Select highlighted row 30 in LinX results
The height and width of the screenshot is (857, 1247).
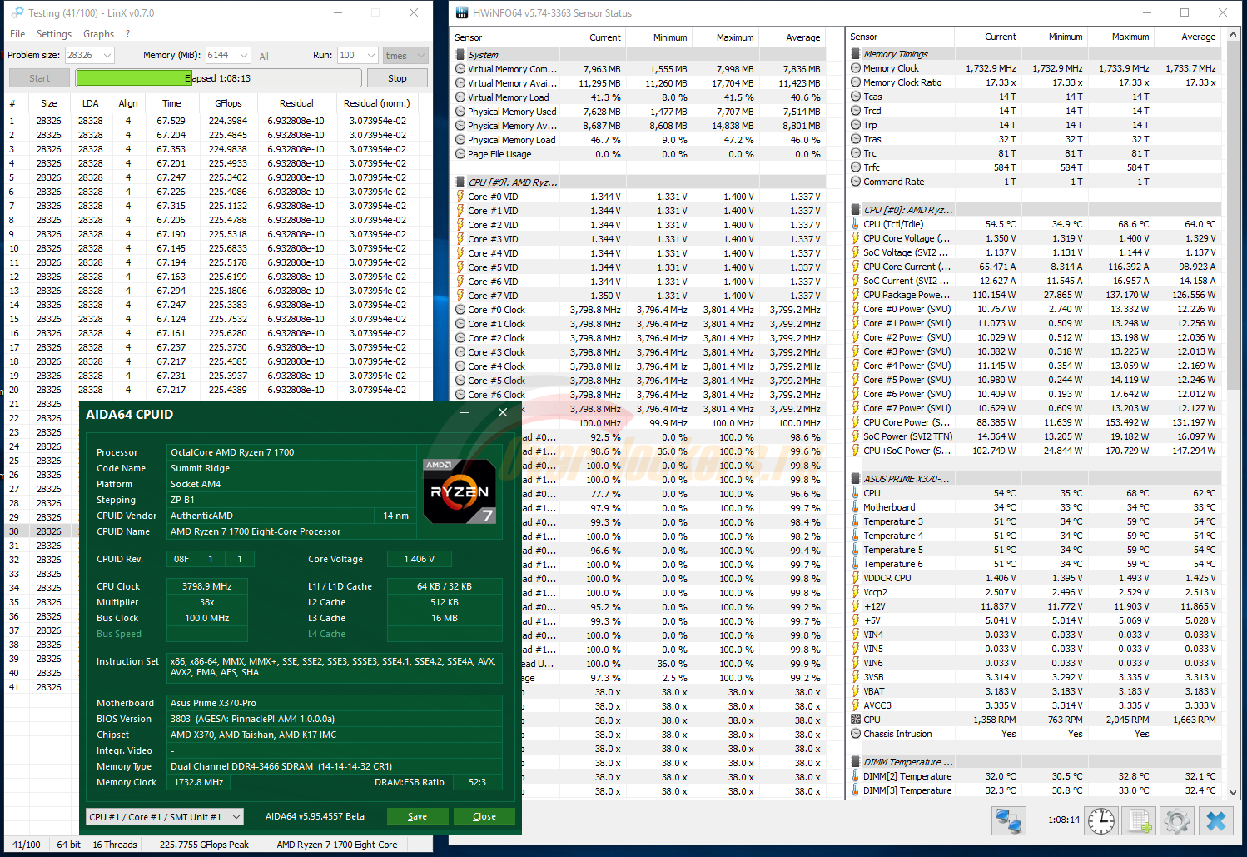43,531
